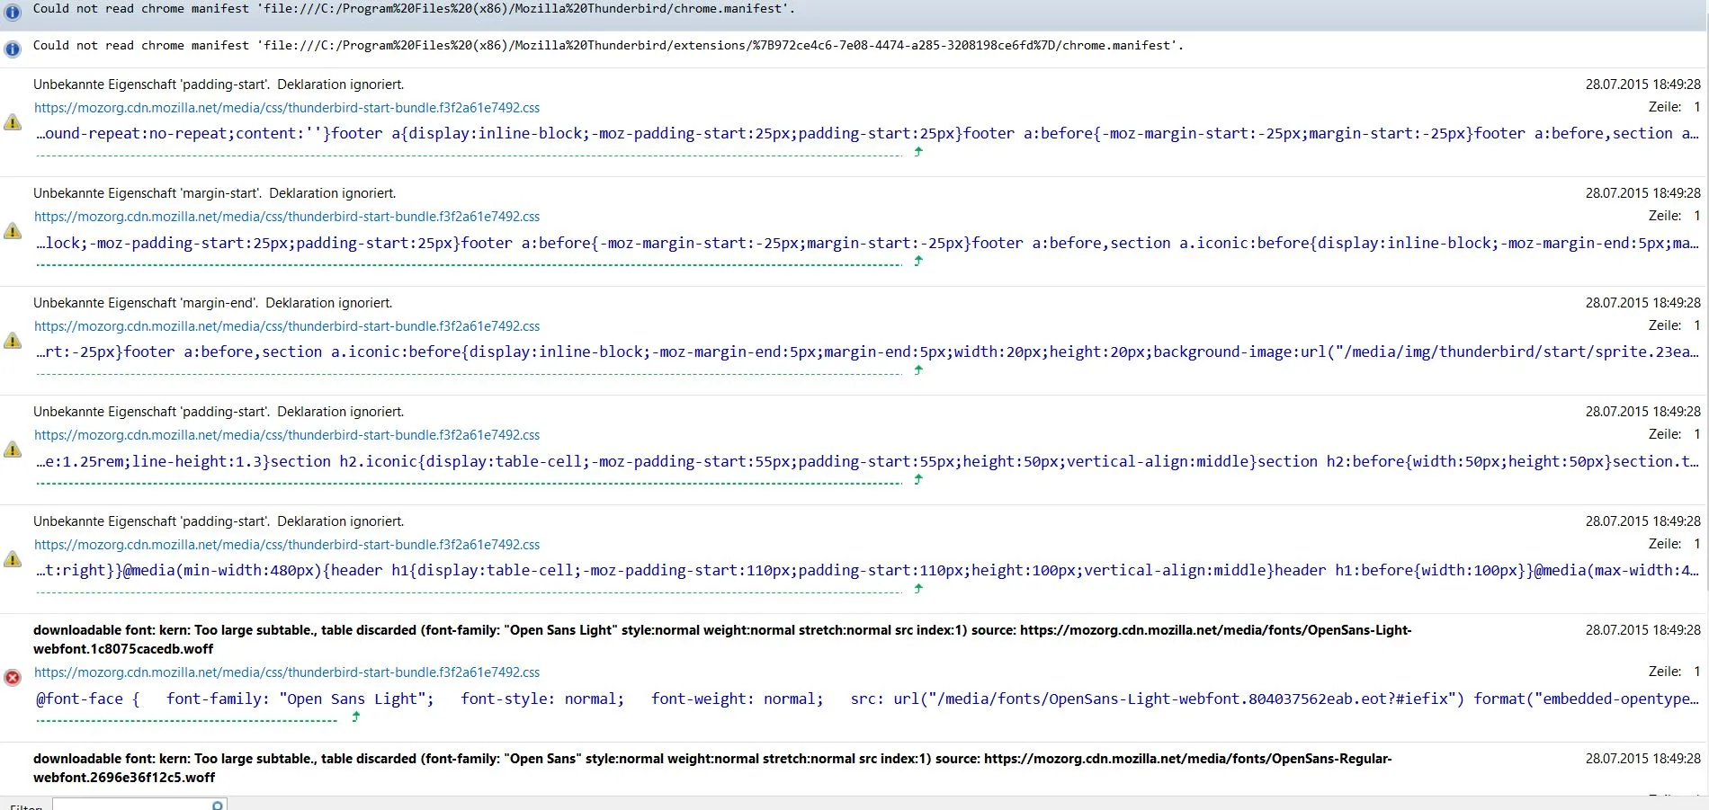
Task: Click the info icon on the highlighted top message row
Action: click(x=13, y=13)
